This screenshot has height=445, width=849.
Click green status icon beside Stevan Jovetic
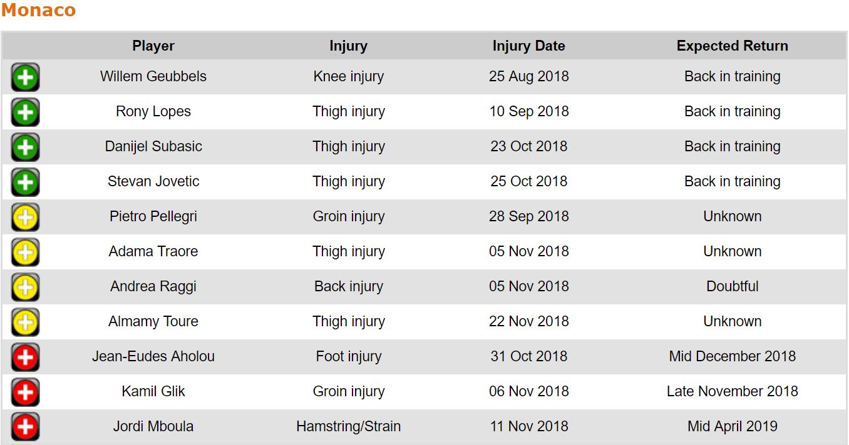point(25,182)
